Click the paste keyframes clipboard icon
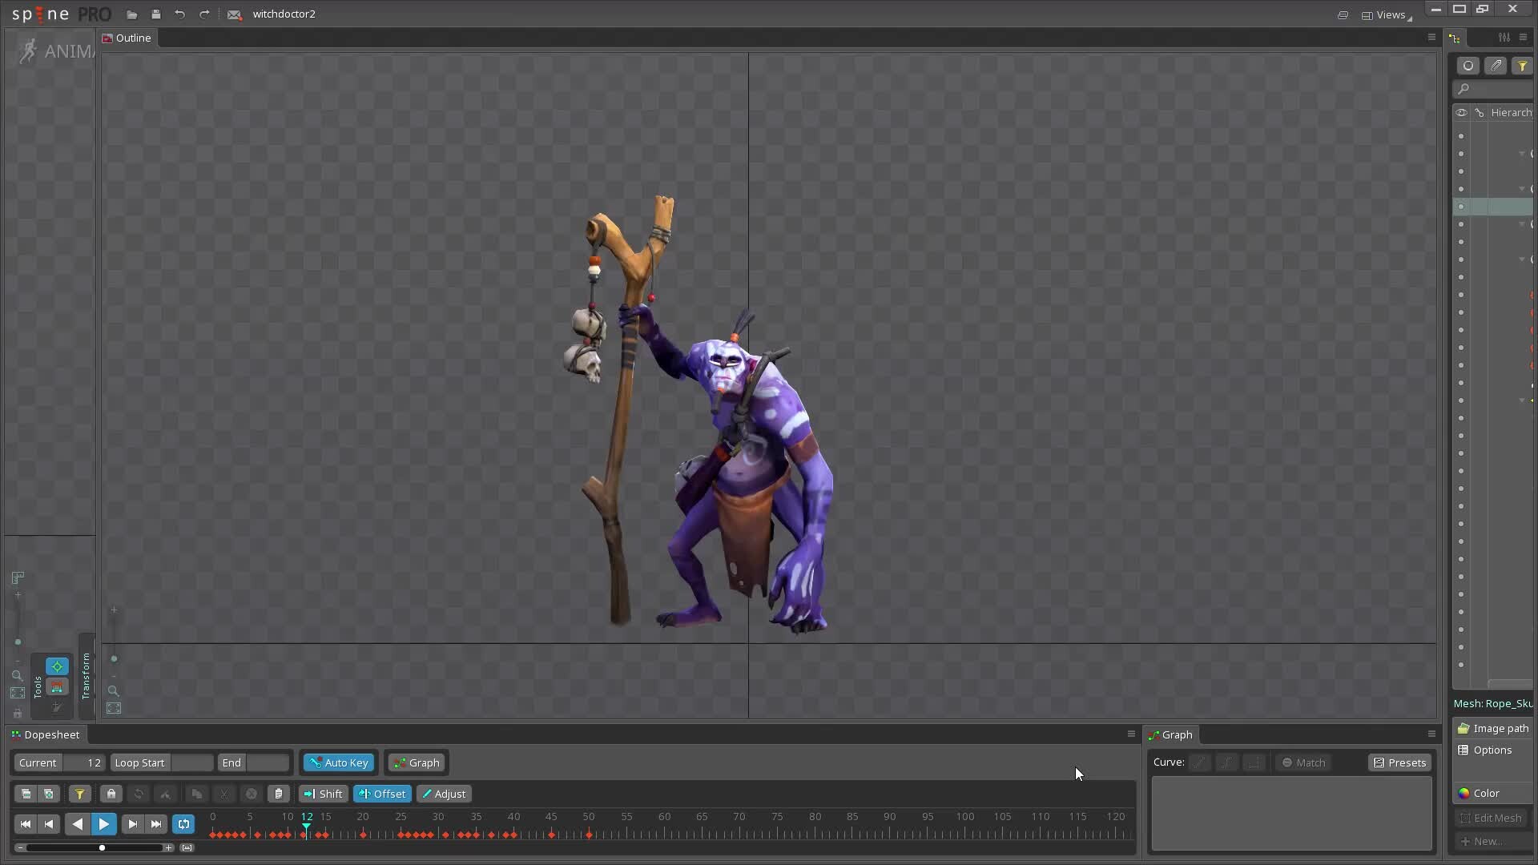The width and height of the screenshot is (1538, 865). coord(278,794)
